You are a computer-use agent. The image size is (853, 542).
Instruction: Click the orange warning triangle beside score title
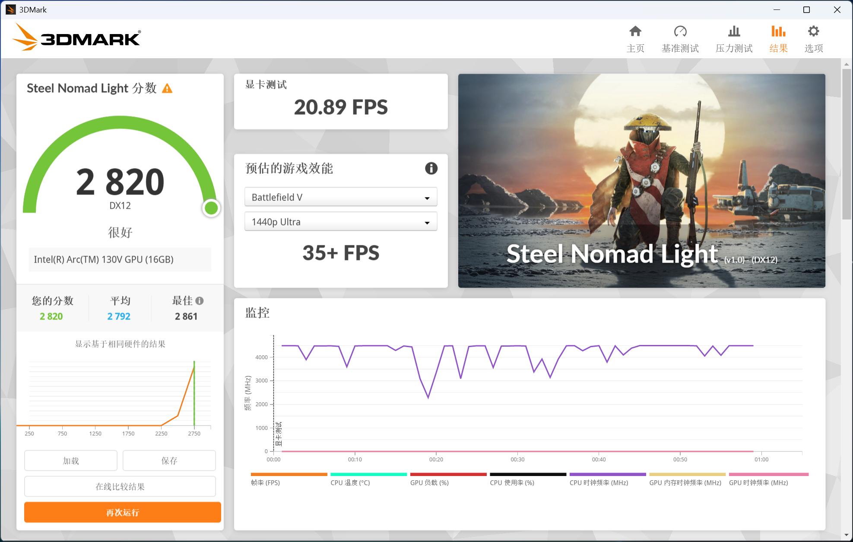tap(167, 89)
